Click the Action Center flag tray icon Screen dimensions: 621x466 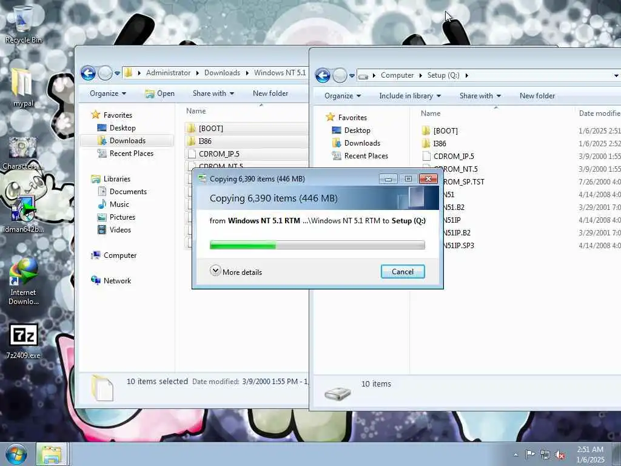[x=530, y=454]
